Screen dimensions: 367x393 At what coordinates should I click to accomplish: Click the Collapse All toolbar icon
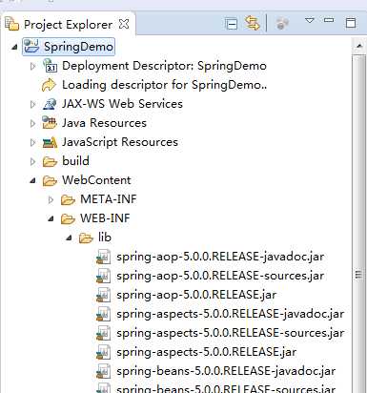pos(231,24)
